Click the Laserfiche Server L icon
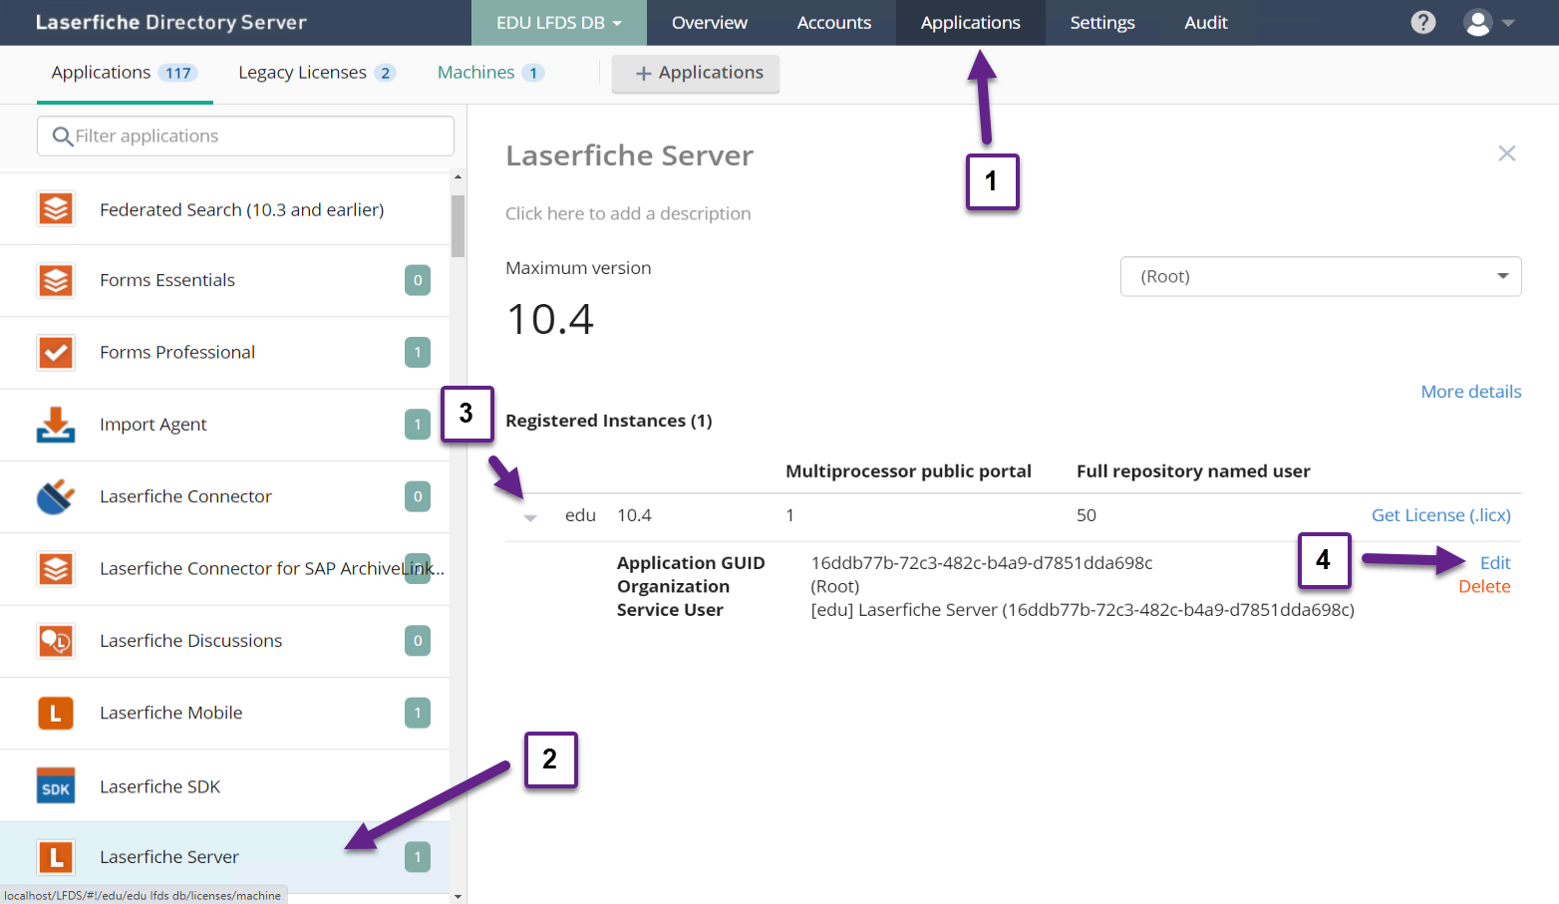1559x904 pixels. tap(56, 857)
